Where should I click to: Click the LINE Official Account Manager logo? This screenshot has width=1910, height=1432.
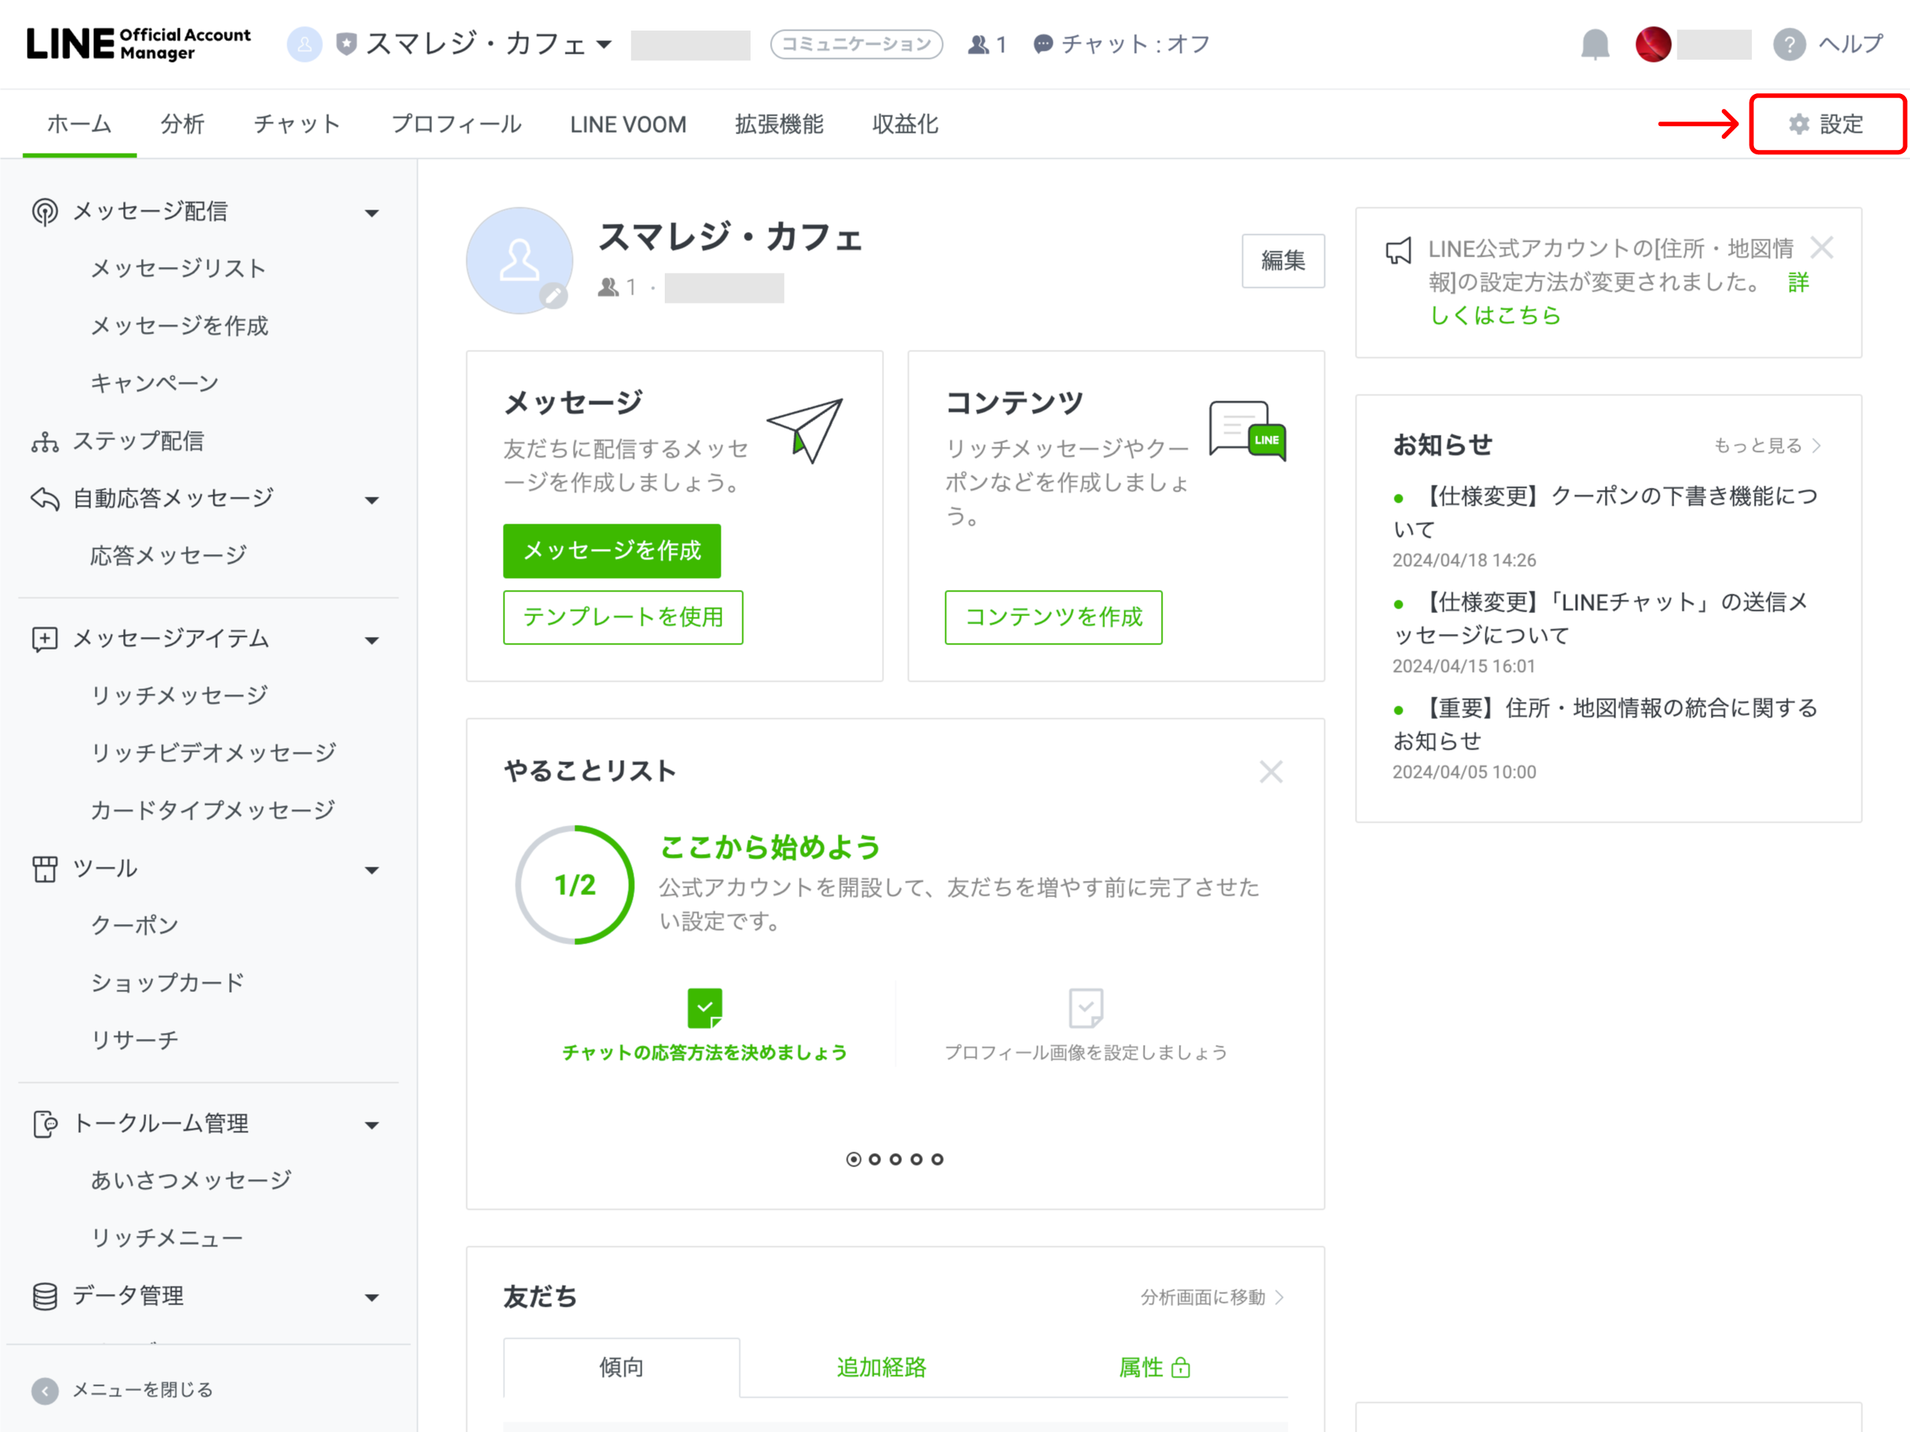tap(138, 44)
